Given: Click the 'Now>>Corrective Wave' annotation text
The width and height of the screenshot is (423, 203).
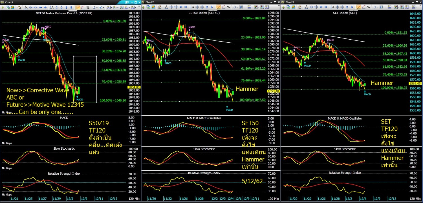Looking at the screenshot, I should (38, 90).
